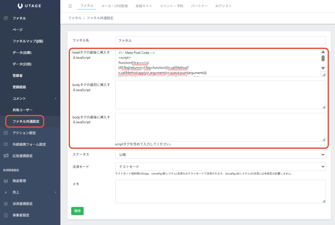The image size is (335, 225).
Task: Click the yen icon beside 売上
Action: click(x=6, y=192)
